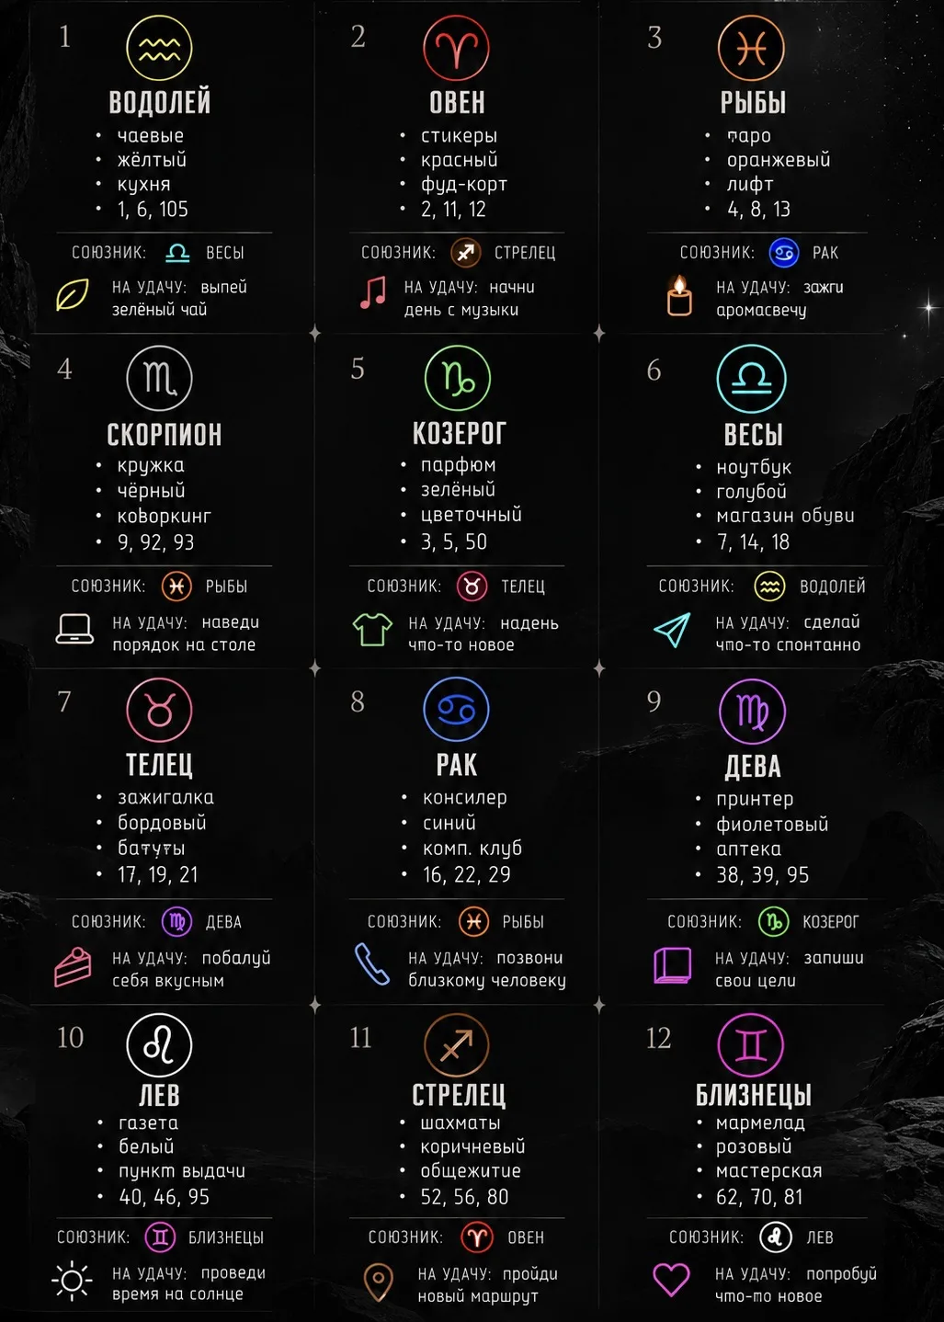
Task: Click the white Leo symbol above ЛЕВ heading
Action: (159, 1044)
